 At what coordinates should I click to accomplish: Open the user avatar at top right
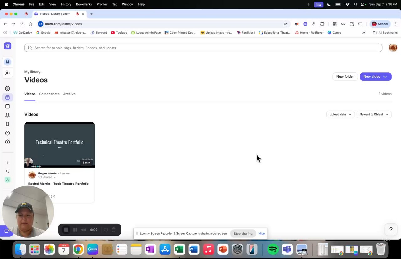pyautogui.click(x=393, y=48)
